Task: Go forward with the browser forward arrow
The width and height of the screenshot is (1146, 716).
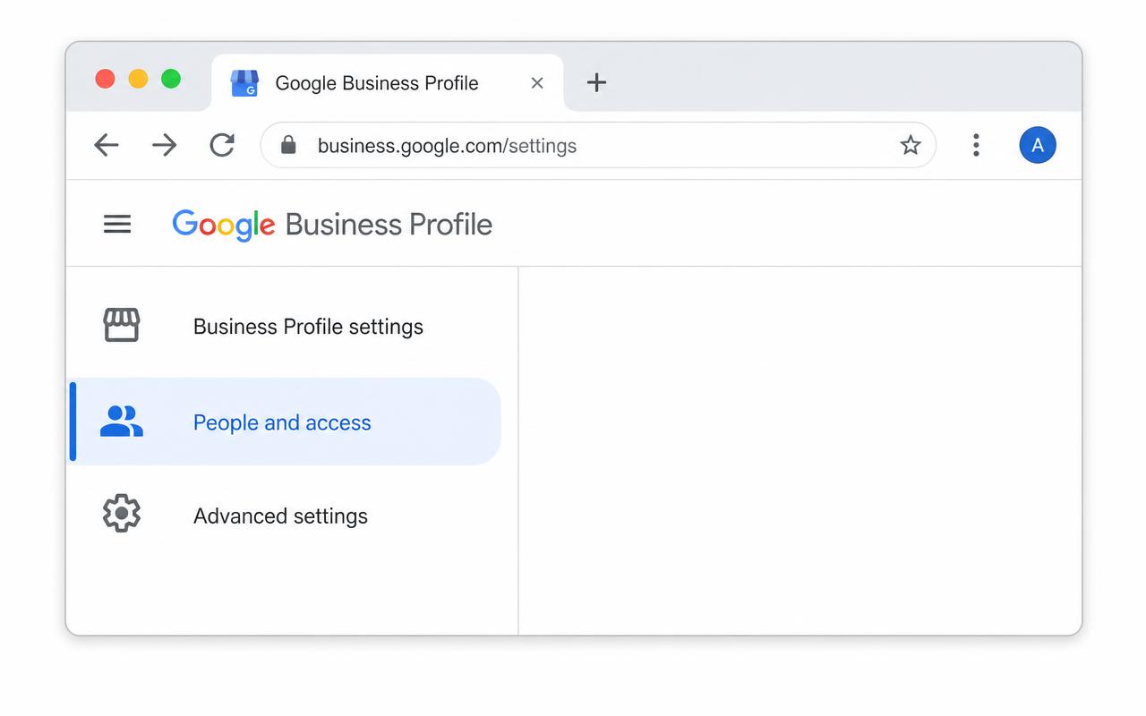Action: coord(164,145)
